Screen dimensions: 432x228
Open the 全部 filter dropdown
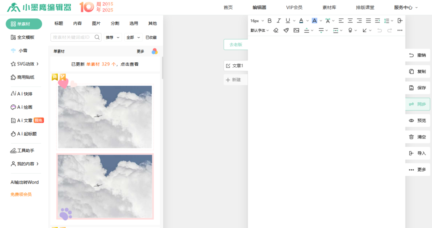point(133,38)
